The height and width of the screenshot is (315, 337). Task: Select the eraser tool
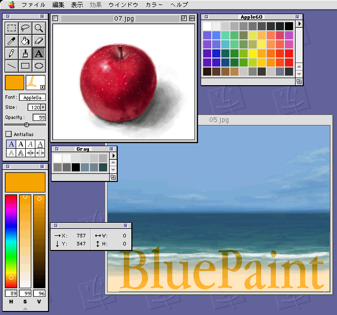tap(39, 41)
